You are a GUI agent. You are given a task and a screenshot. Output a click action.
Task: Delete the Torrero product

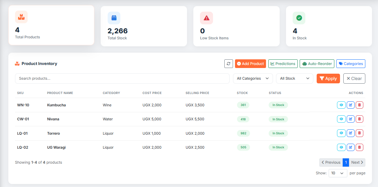point(359,133)
